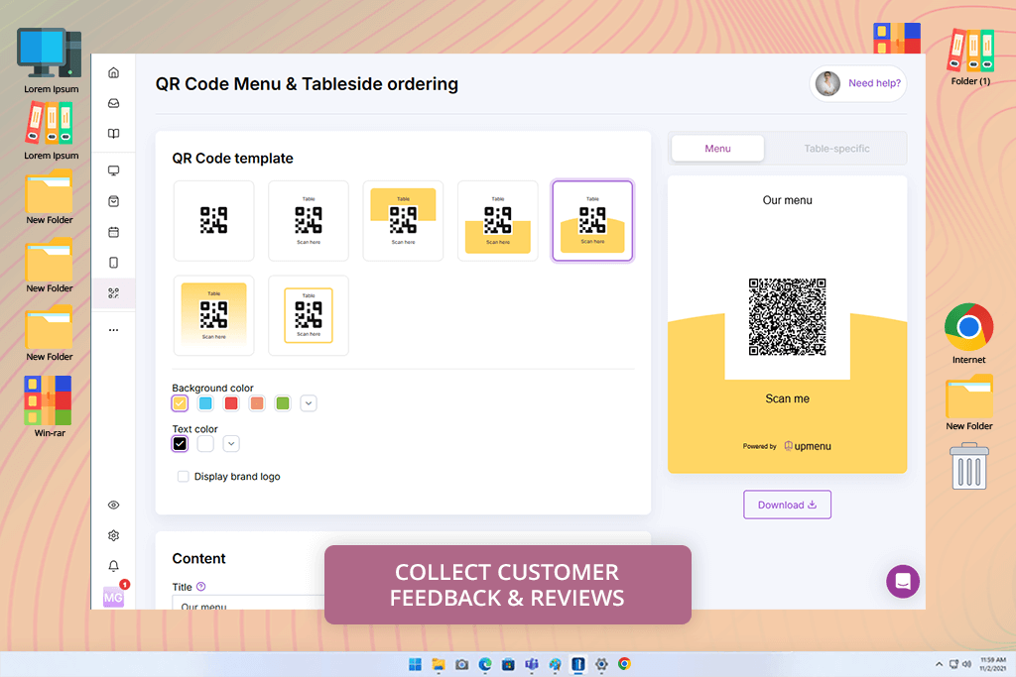Open Microsoft Teams from the taskbar
This screenshot has height=677, width=1016.
click(x=532, y=664)
